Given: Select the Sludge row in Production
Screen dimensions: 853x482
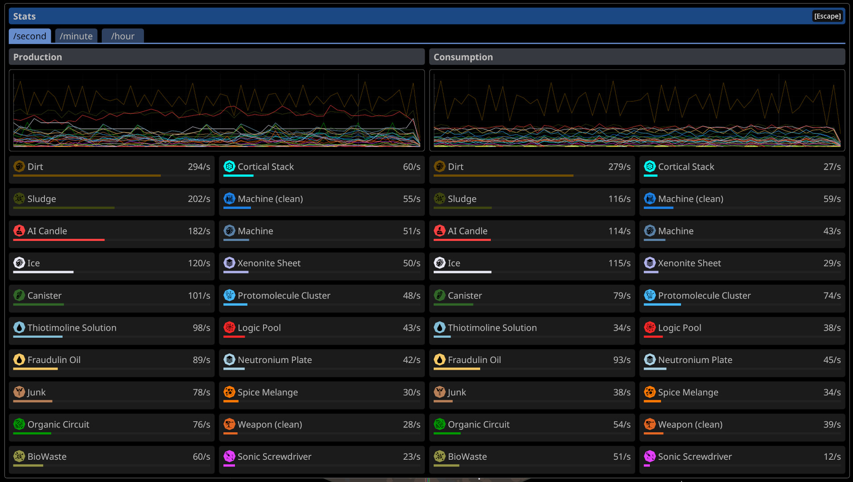Looking at the screenshot, I should pyautogui.click(x=112, y=201).
